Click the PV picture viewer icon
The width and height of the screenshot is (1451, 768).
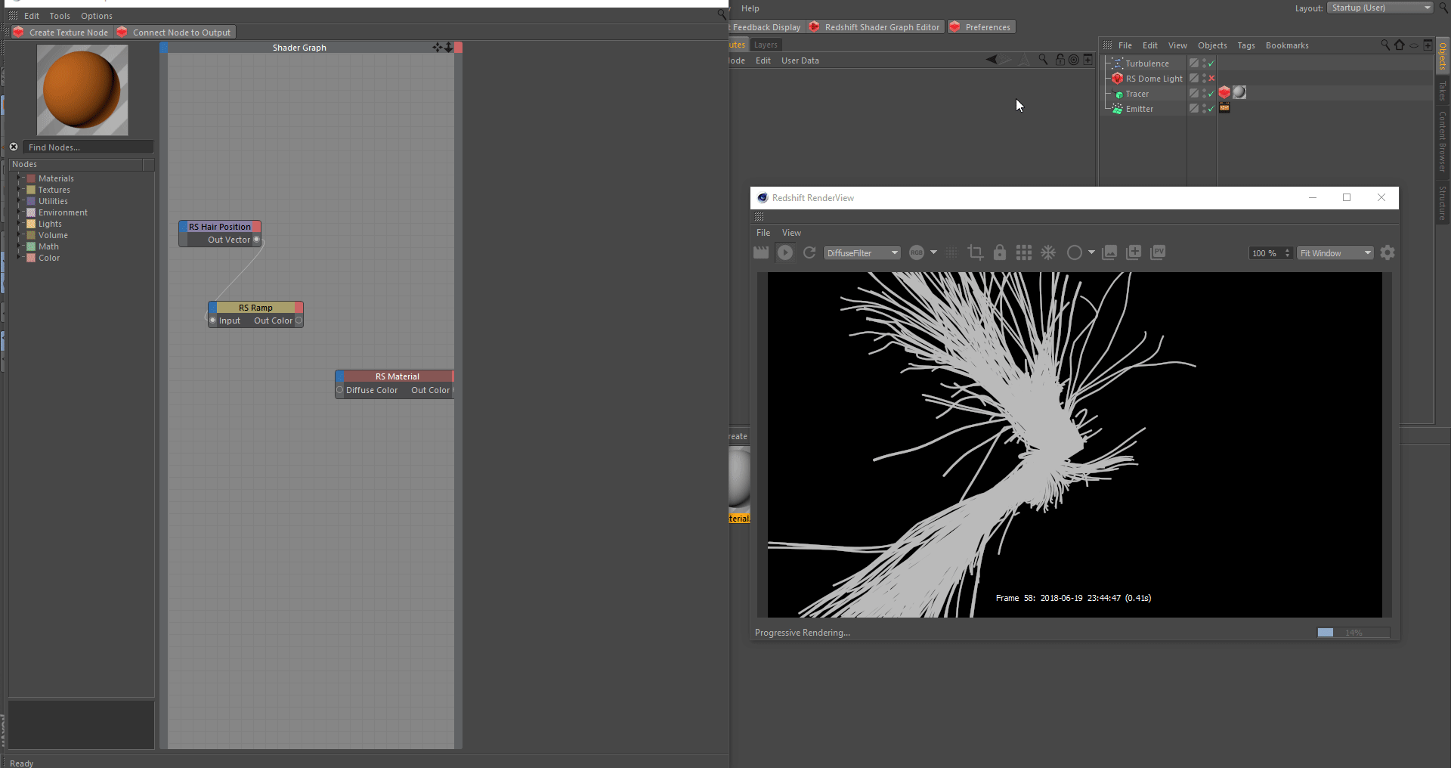click(1158, 252)
